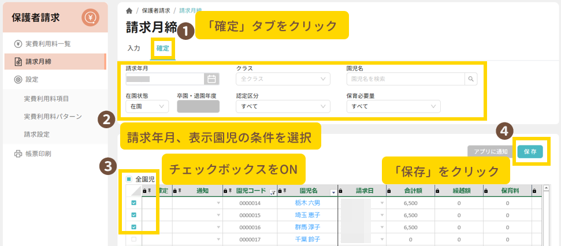Click the filter icon on 園児名 column
Screen dimensions: 561x246
point(333,192)
